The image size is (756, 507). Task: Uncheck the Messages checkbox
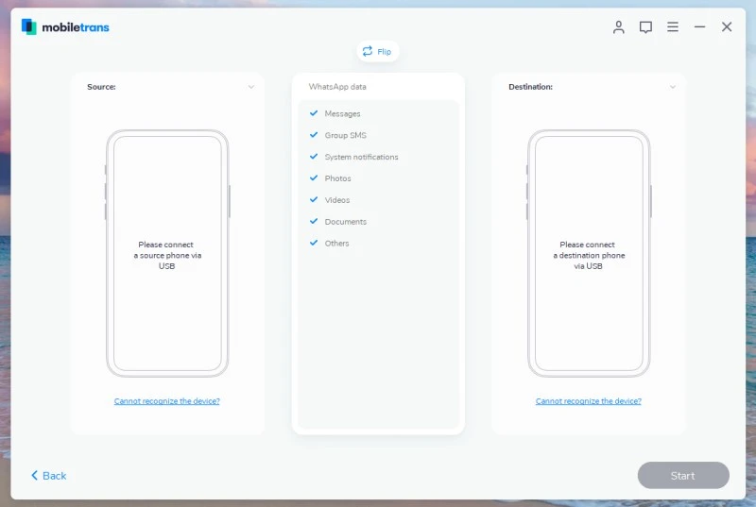[314, 113]
